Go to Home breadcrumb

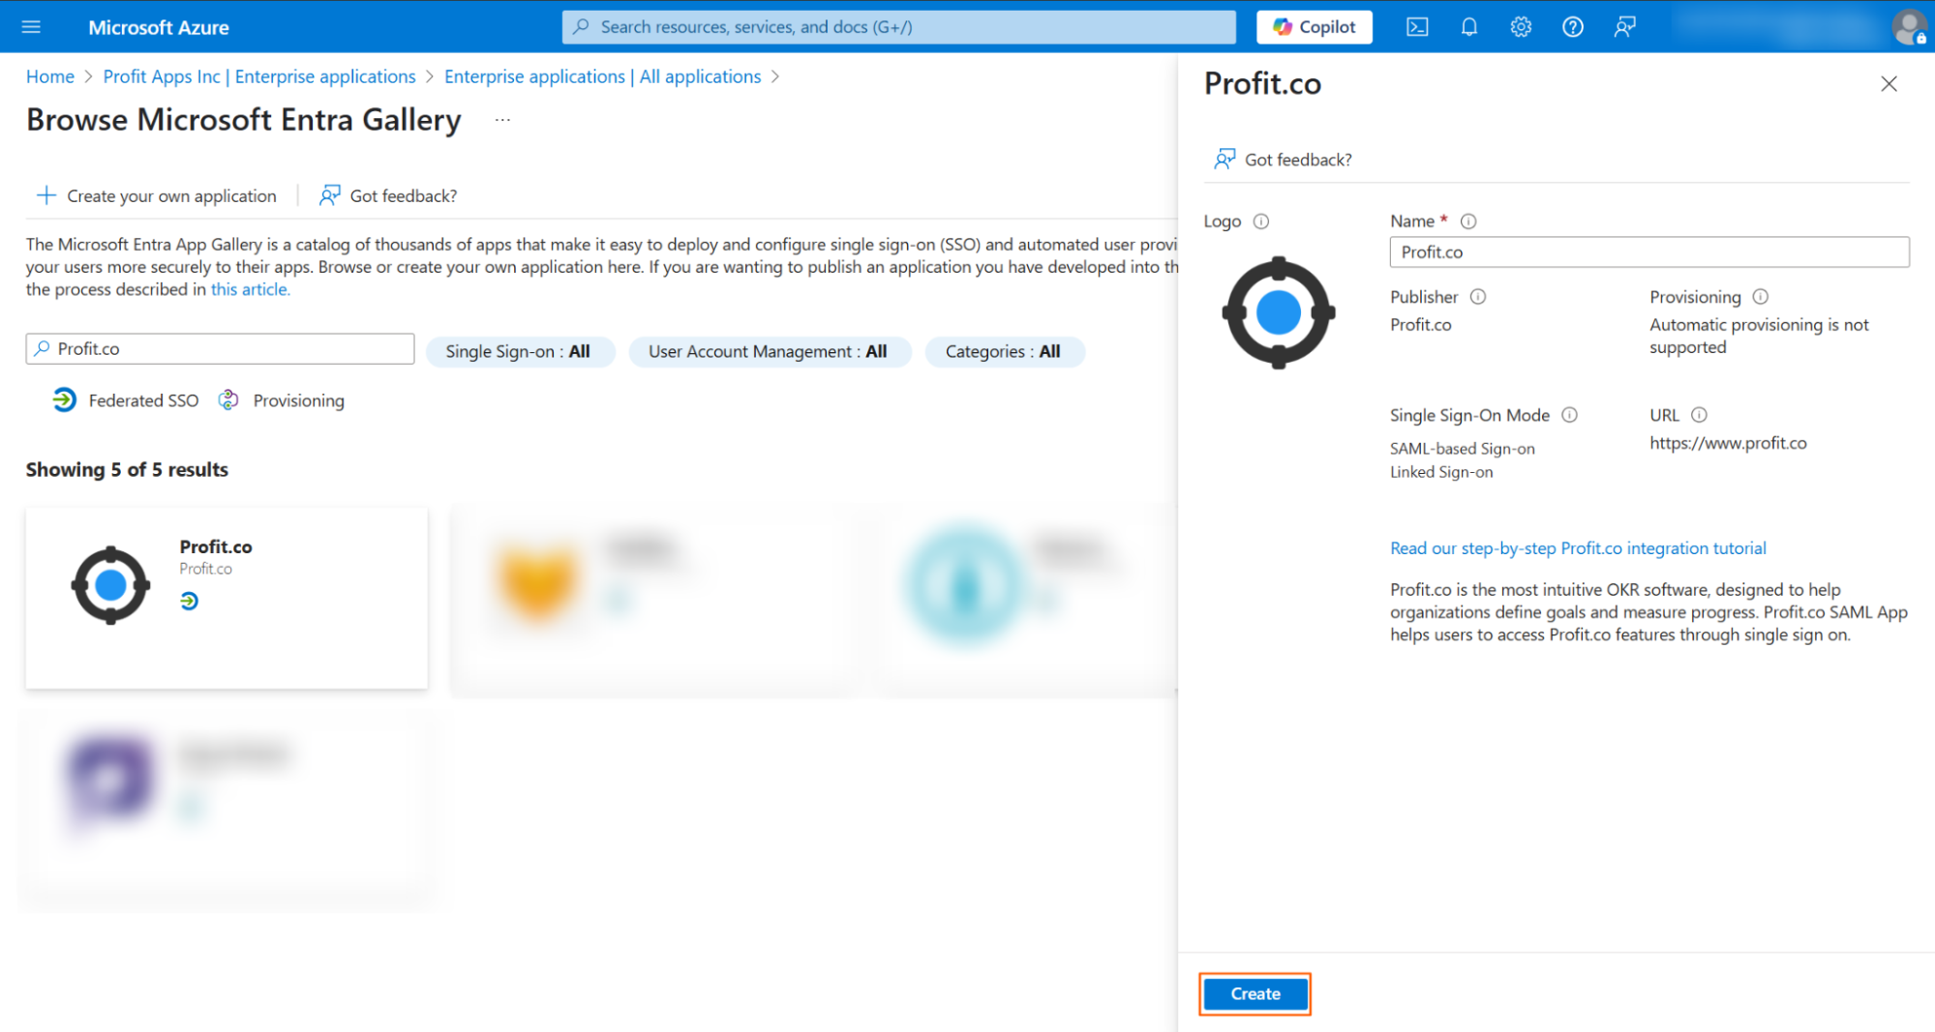point(50,76)
